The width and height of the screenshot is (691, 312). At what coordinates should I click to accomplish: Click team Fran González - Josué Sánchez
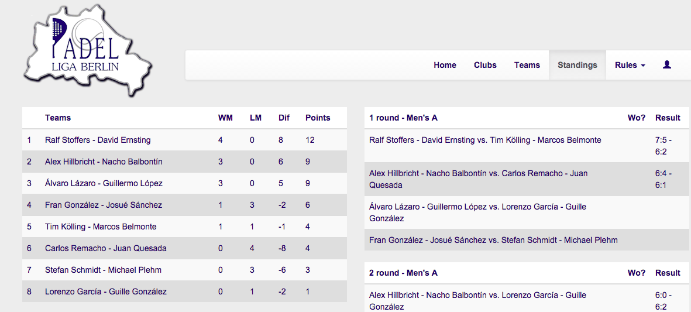point(104,205)
